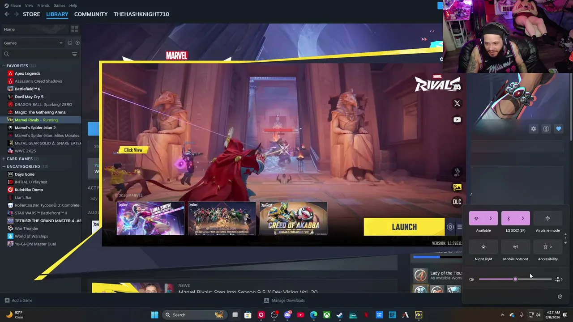Switch to the STORE tab
The image size is (573, 322).
coord(31,14)
